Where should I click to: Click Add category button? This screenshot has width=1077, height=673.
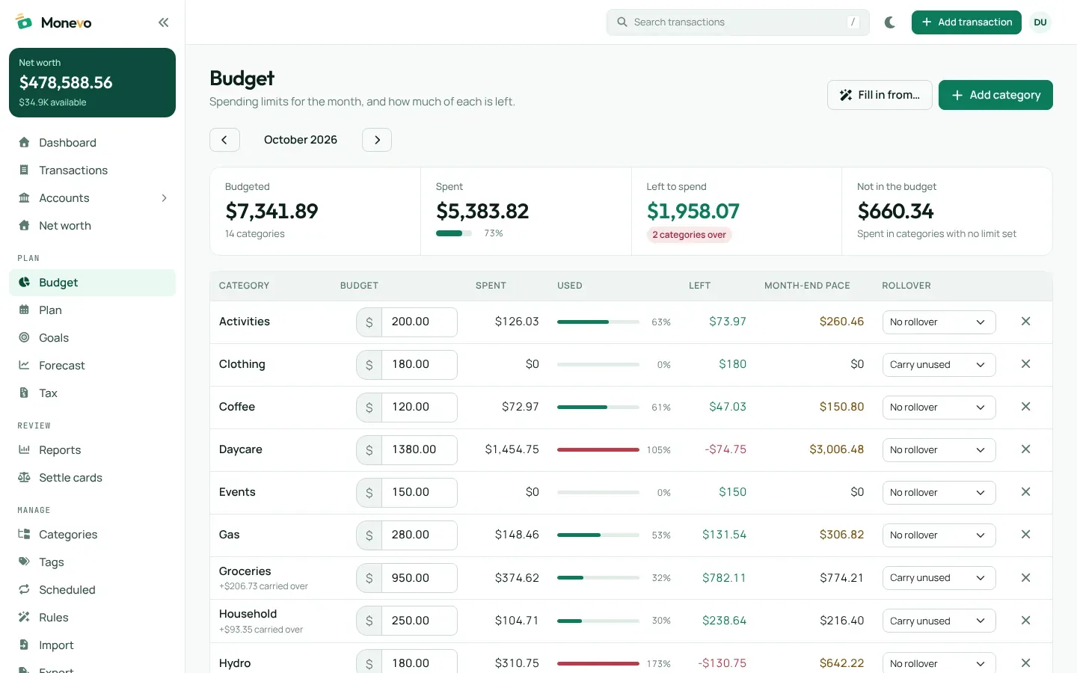click(995, 95)
